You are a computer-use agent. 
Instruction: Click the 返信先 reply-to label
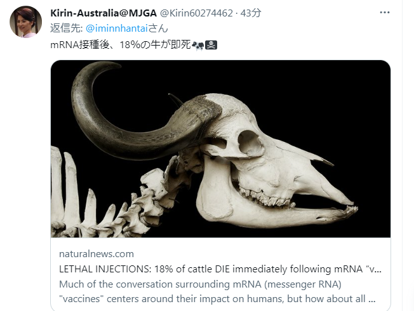click(x=66, y=28)
